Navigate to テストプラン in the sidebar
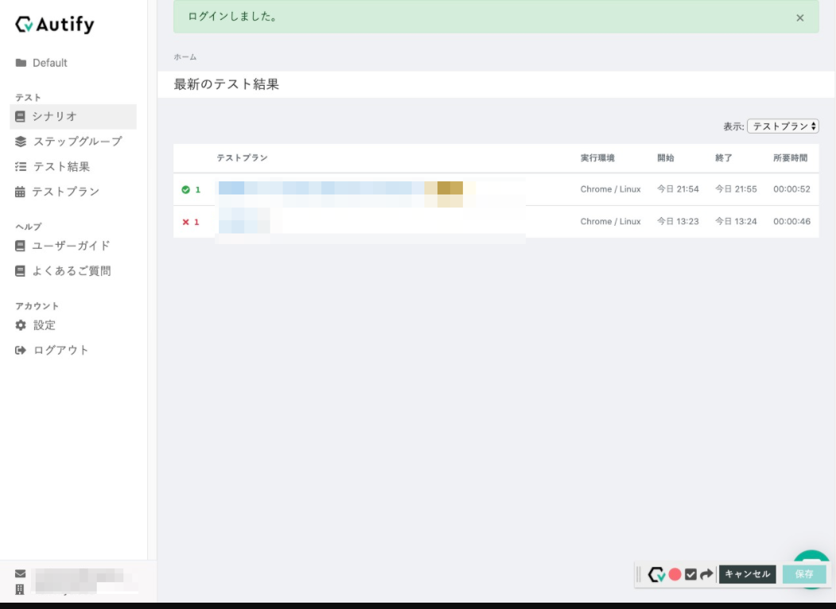The height and width of the screenshot is (609, 836). pyautogui.click(x=57, y=192)
